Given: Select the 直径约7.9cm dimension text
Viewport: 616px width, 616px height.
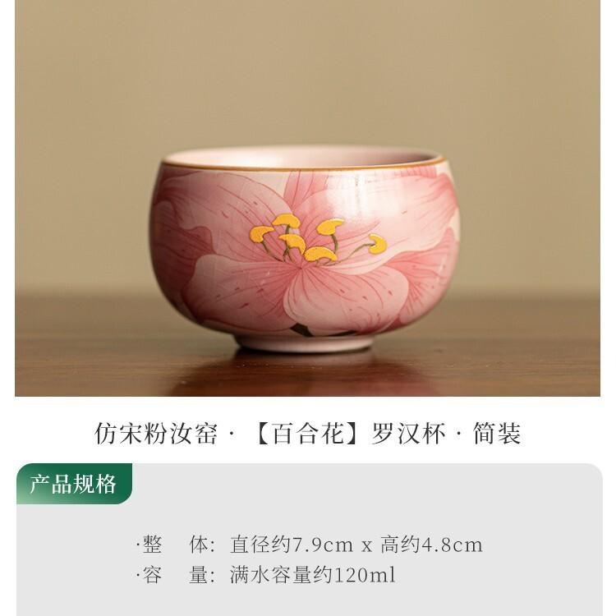Looking at the screenshot, I should pos(292,545).
